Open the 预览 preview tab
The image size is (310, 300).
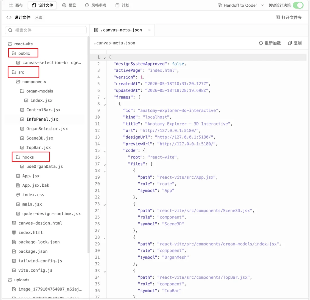coord(69,5)
